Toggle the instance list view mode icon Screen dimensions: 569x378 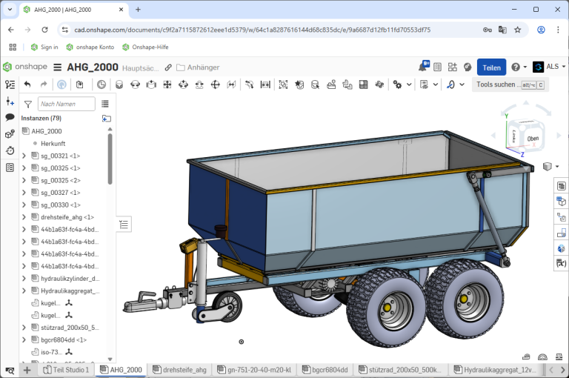[x=105, y=105]
